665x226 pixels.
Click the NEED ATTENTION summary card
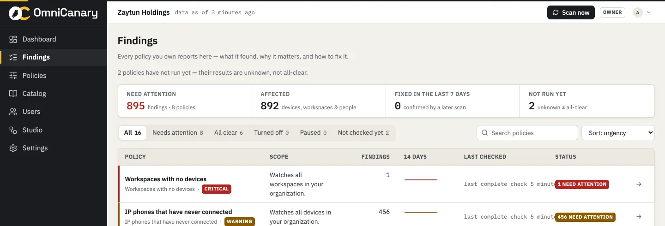tap(185, 101)
